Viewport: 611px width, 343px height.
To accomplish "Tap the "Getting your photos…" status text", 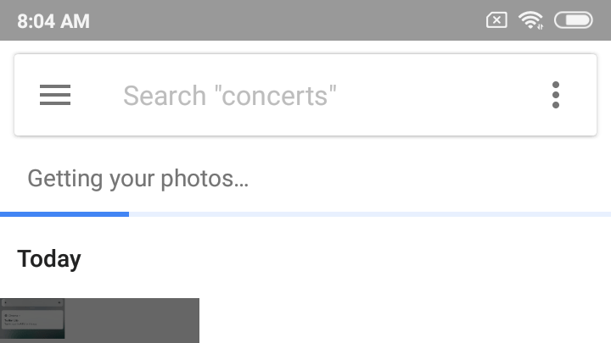I will pos(138,179).
